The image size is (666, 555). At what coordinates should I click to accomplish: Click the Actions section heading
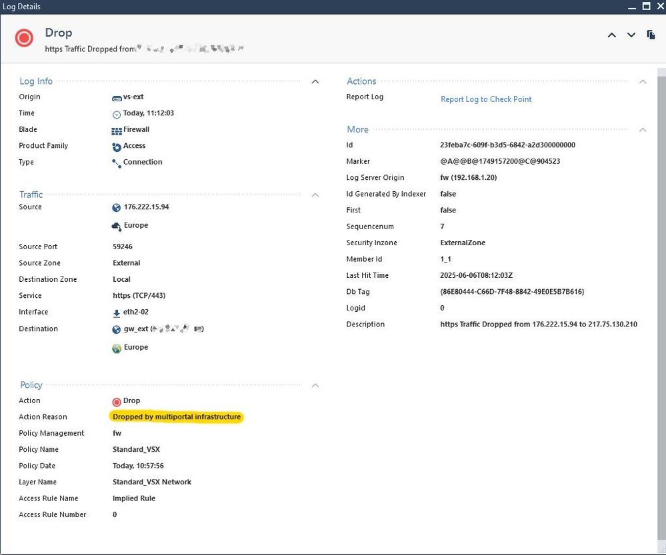[x=361, y=81]
